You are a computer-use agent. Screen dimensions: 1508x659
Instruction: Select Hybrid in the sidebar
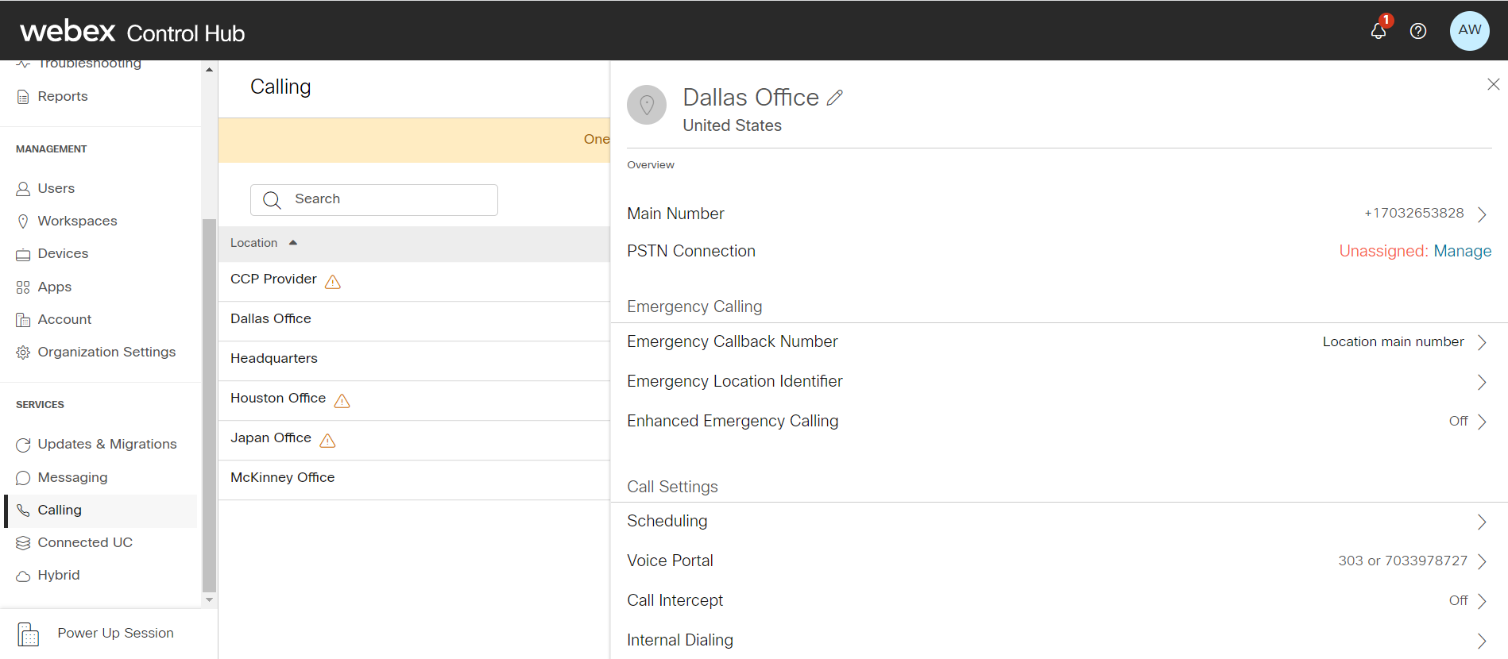pos(59,575)
